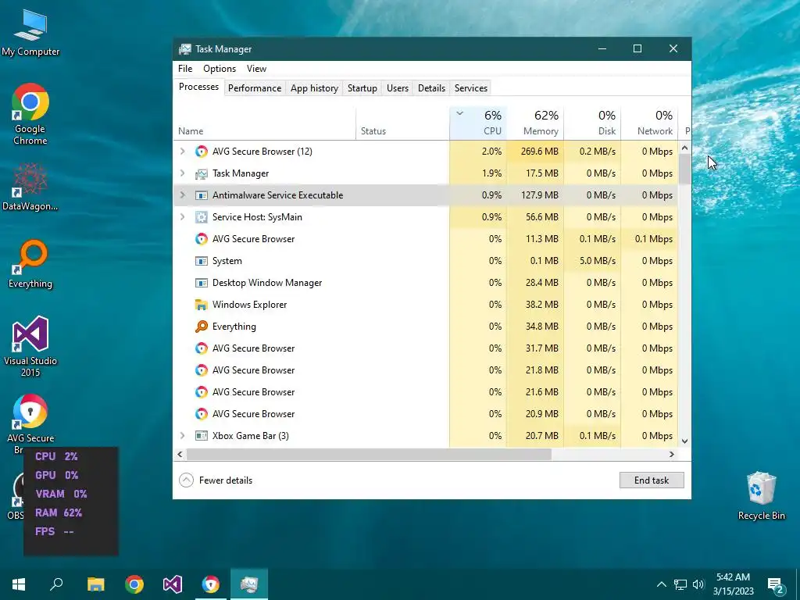Open File Explorer from the taskbar

pos(95,584)
